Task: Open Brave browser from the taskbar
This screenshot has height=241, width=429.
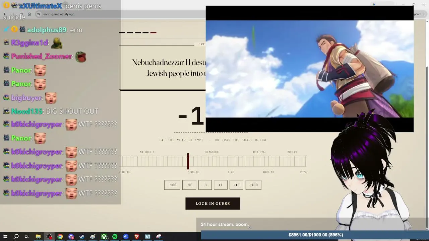Action: pos(137,237)
